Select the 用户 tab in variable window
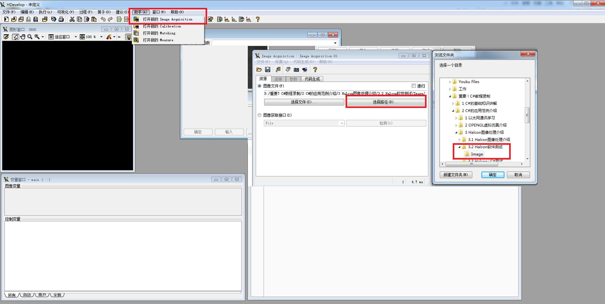The width and height of the screenshot is (605, 304). click(42, 295)
